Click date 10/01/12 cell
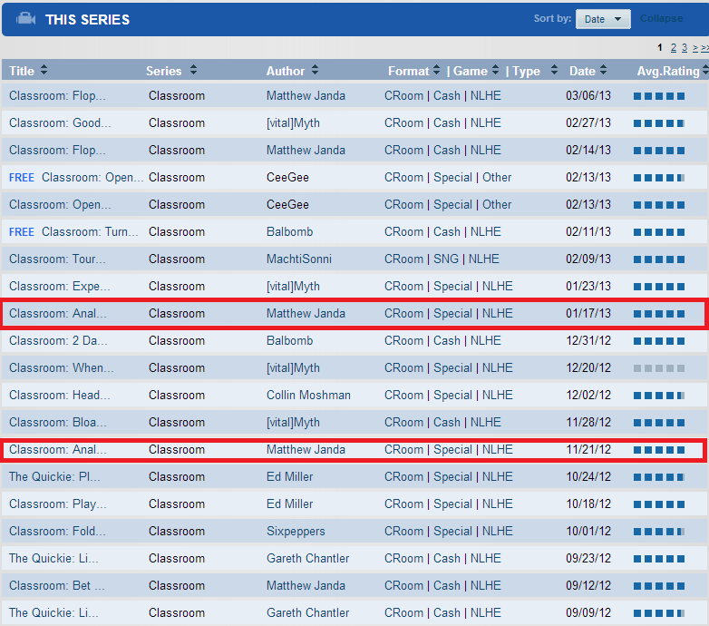Image resolution: width=709 pixels, height=626 pixels. click(588, 531)
